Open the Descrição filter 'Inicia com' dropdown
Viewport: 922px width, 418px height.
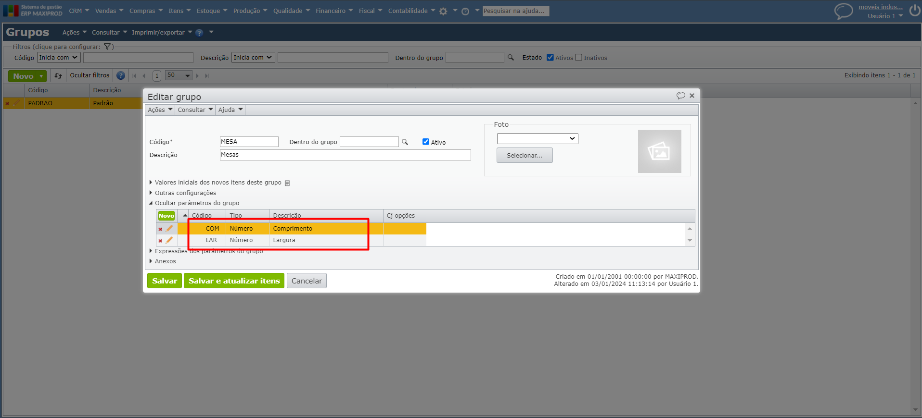pos(253,58)
